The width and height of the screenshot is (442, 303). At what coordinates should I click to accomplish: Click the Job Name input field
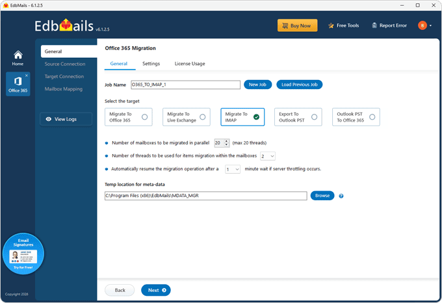pos(185,85)
